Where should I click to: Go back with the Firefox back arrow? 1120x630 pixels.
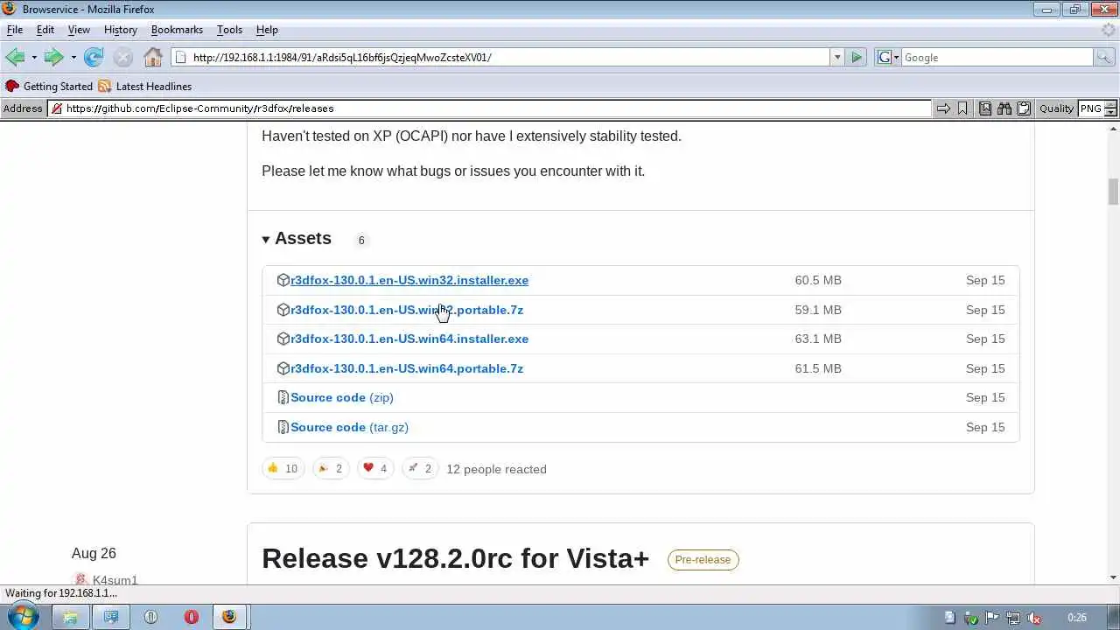pos(15,57)
